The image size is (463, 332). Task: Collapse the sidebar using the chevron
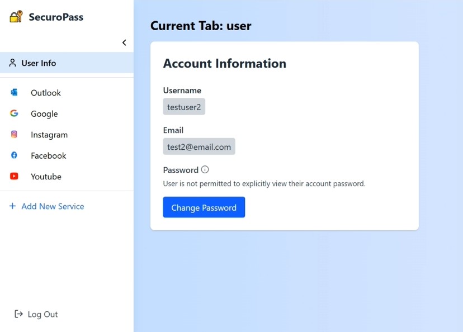(x=124, y=42)
